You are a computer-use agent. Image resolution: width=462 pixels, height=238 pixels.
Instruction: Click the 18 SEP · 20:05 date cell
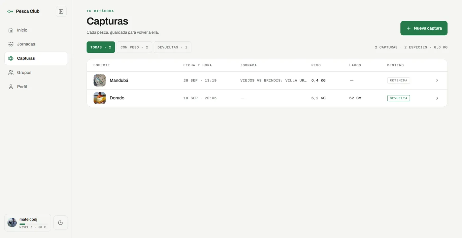200,98
